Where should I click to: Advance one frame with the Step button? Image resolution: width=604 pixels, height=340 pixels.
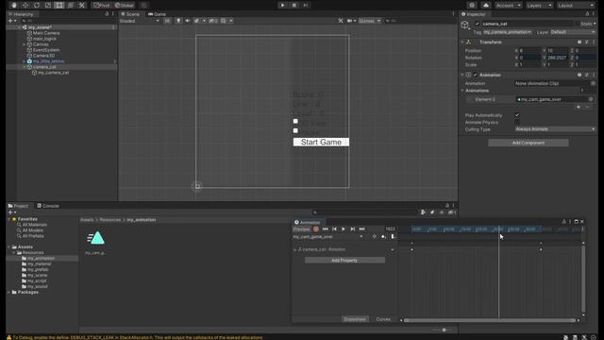[x=306, y=6]
